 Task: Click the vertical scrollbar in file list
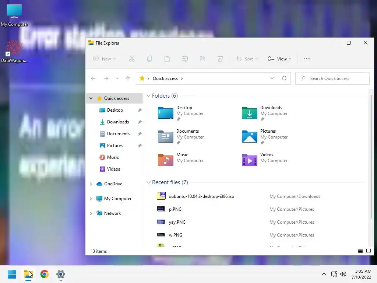point(371,156)
